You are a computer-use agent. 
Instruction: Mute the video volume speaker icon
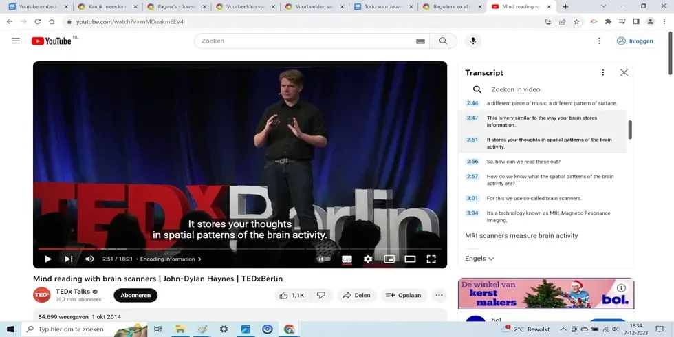89,259
